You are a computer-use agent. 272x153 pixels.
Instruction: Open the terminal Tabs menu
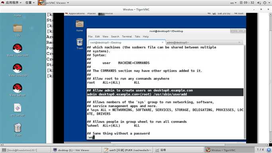[137, 36]
